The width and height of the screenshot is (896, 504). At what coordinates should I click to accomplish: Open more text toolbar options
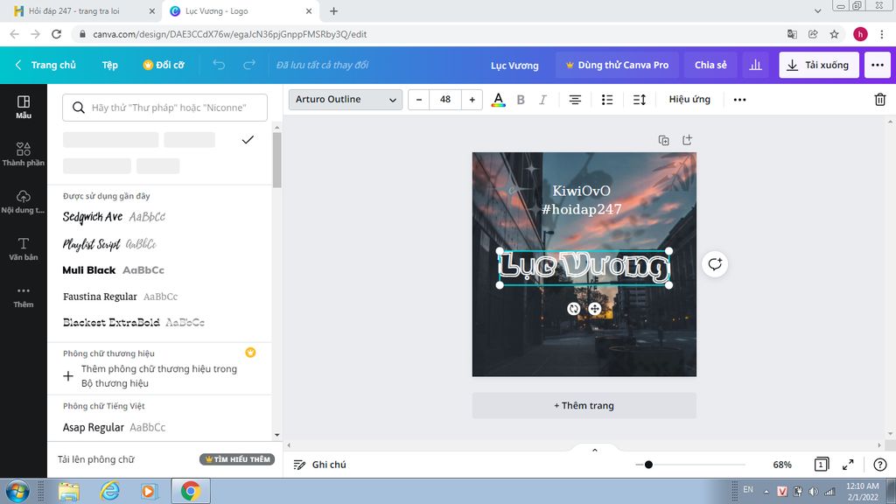click(x=739, y=100)
